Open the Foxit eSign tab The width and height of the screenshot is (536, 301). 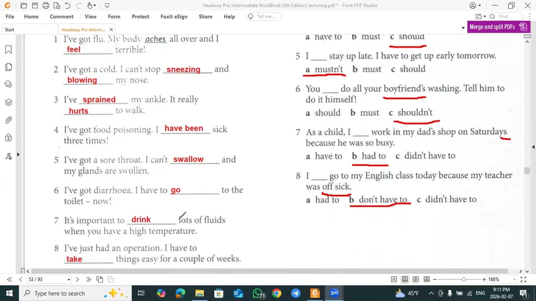click(x=174, y=16)
